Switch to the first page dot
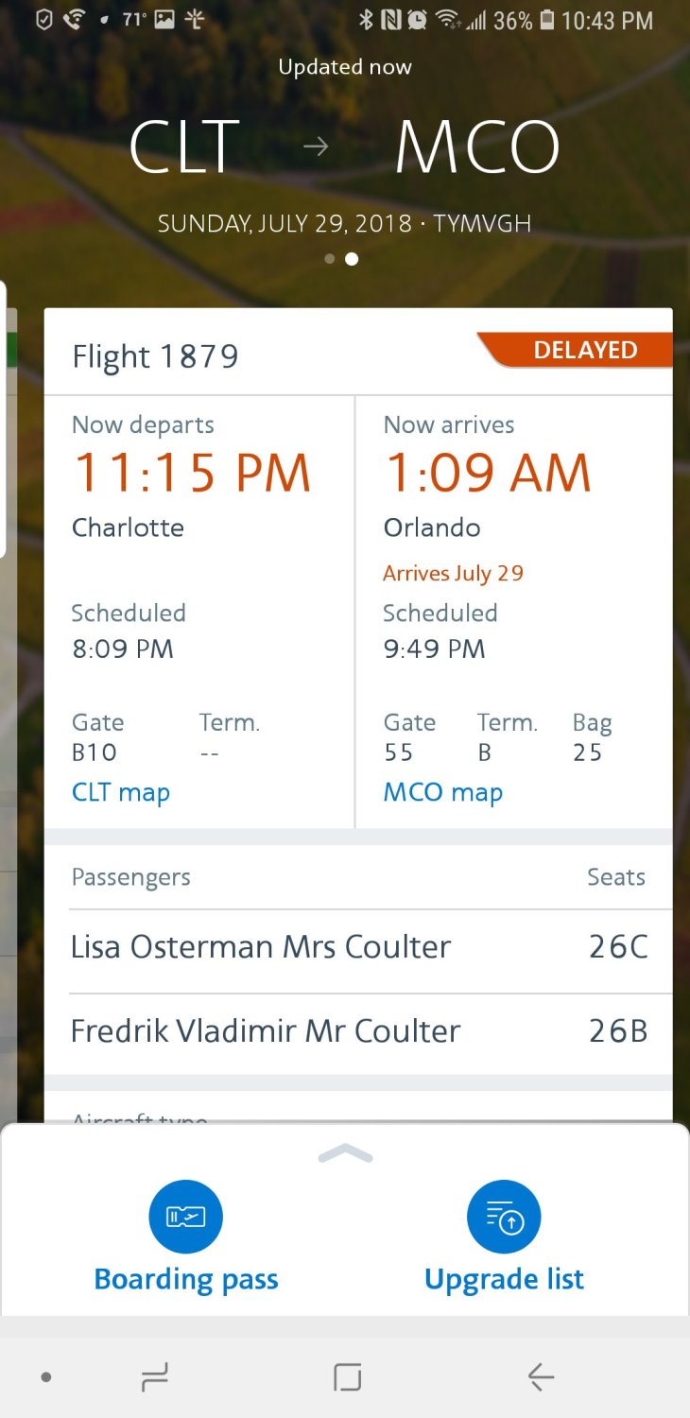 click(x=329, y=258)
